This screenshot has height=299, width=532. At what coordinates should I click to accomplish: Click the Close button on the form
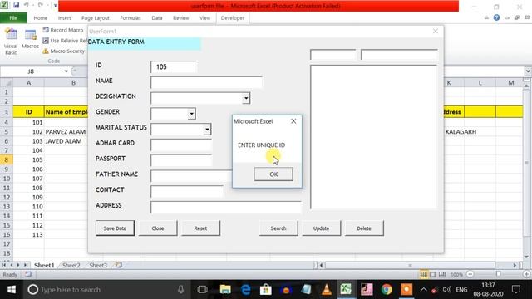(158, 228)
